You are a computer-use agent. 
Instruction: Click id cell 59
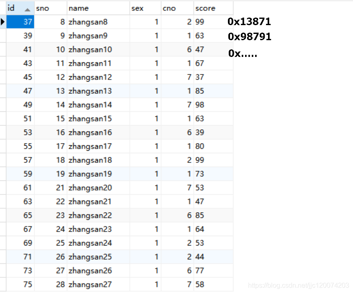point(20,174)
